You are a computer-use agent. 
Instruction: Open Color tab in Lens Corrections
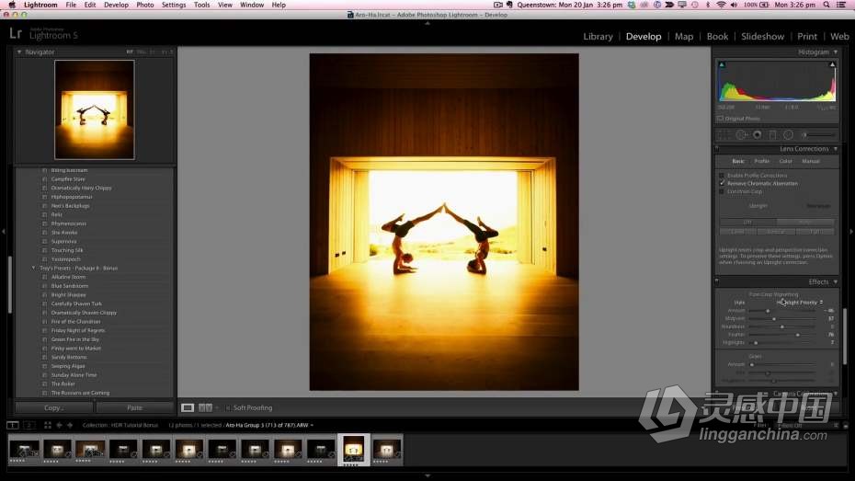(786, 161)
